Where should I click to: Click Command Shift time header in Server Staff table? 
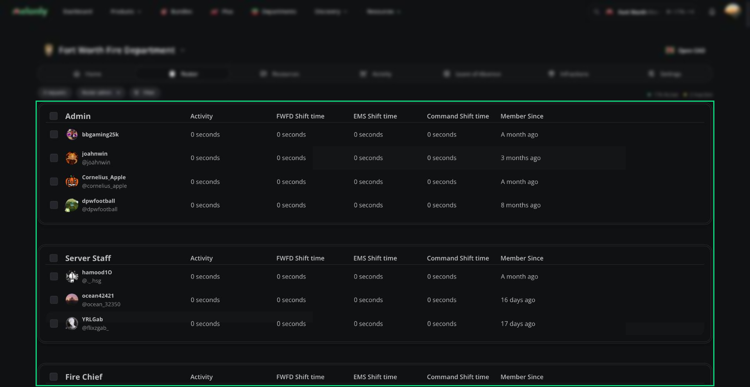(458, 258)
